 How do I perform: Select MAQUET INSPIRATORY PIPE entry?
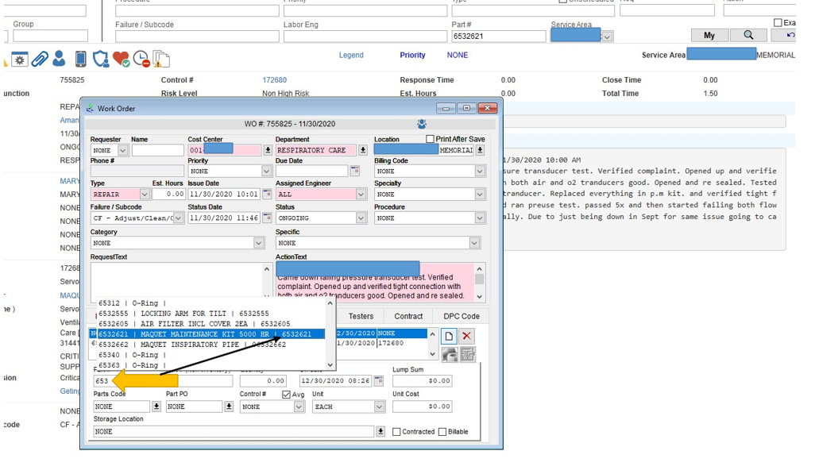click(x=211, y=345)
